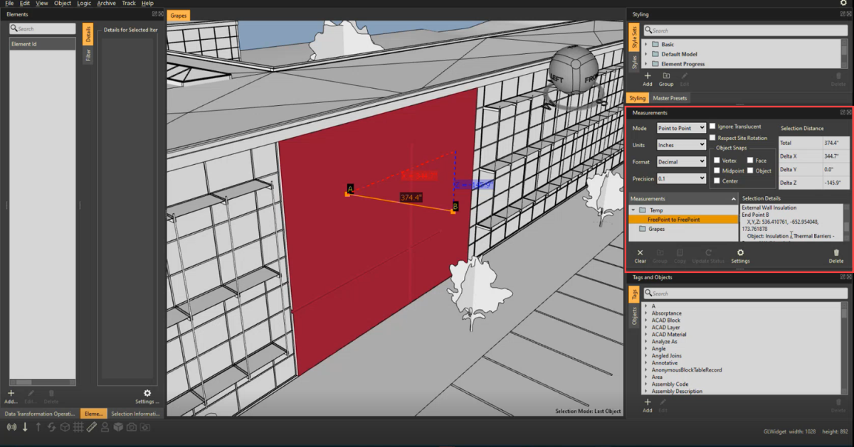The image size is (854, 447).
Task: Click the wireframe cube icon in bottom toolbar
Action: tap(65, 427)
